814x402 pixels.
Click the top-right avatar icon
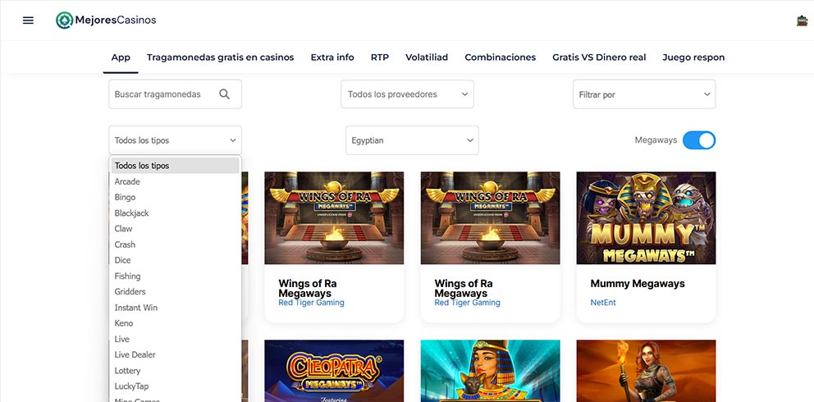[802, 21]
